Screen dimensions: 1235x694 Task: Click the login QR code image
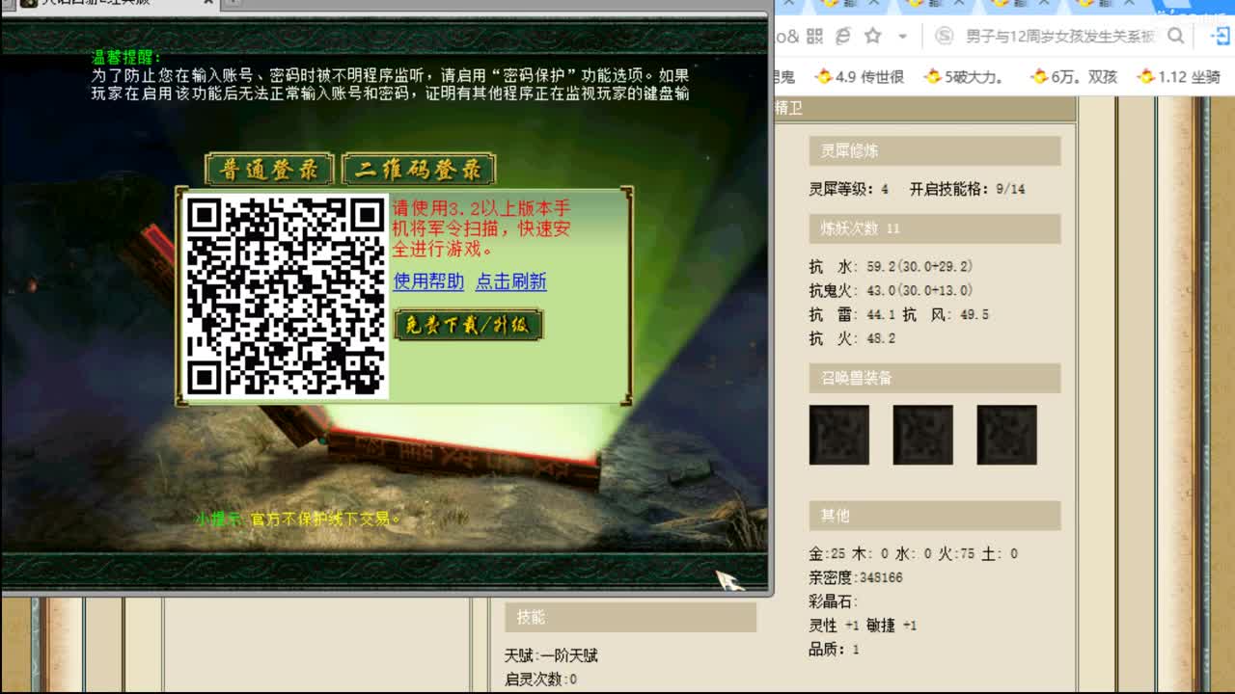pyautogui.click(x=286, y=297)
